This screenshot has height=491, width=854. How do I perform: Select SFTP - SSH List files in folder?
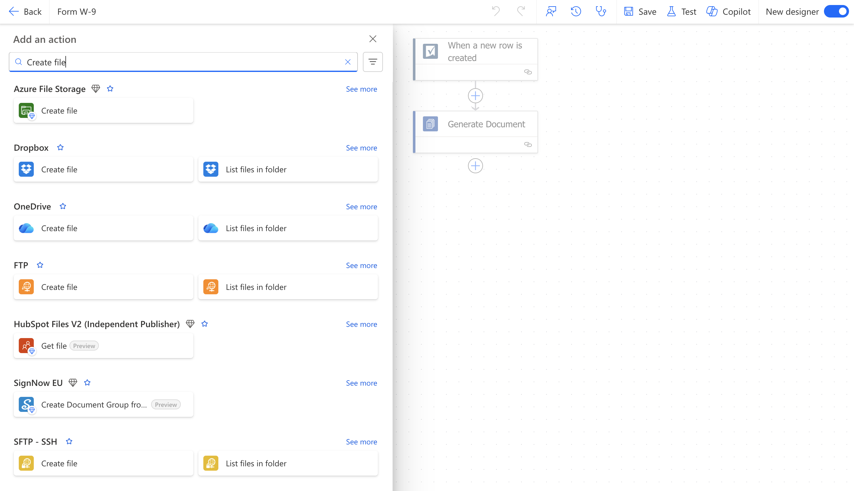[x=288, y=463]
